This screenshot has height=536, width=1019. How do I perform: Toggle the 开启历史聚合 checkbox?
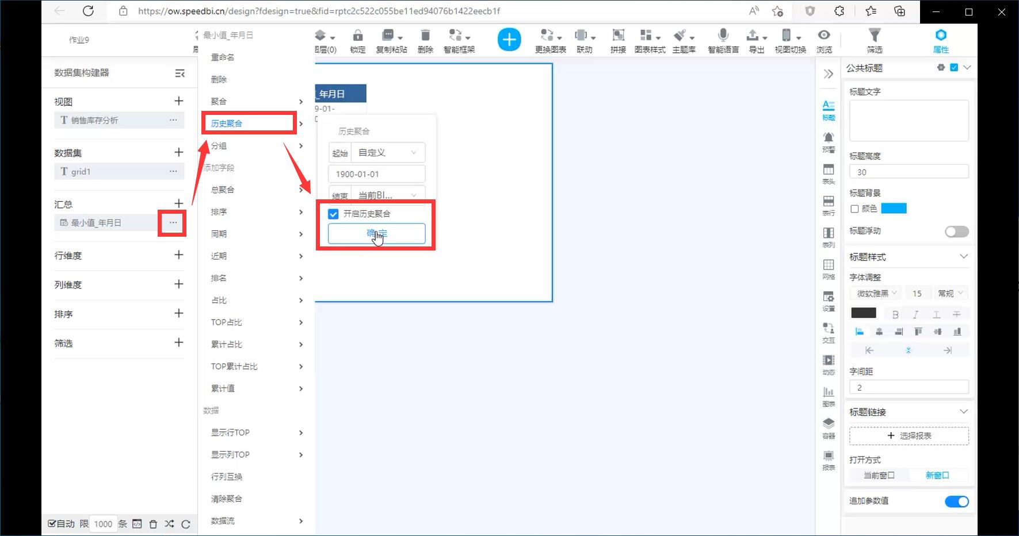333,214
